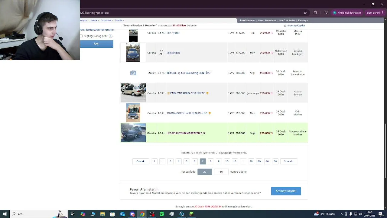Click the Sahibinden Corona listing title
The width and height of the screenshot is (387, 218).
point(173,53)
